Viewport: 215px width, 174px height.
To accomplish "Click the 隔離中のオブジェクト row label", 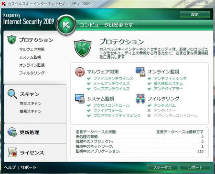I will coord(94,142).
